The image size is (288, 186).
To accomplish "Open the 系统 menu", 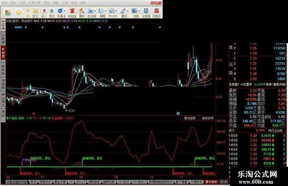I will (x=4, y=3).
